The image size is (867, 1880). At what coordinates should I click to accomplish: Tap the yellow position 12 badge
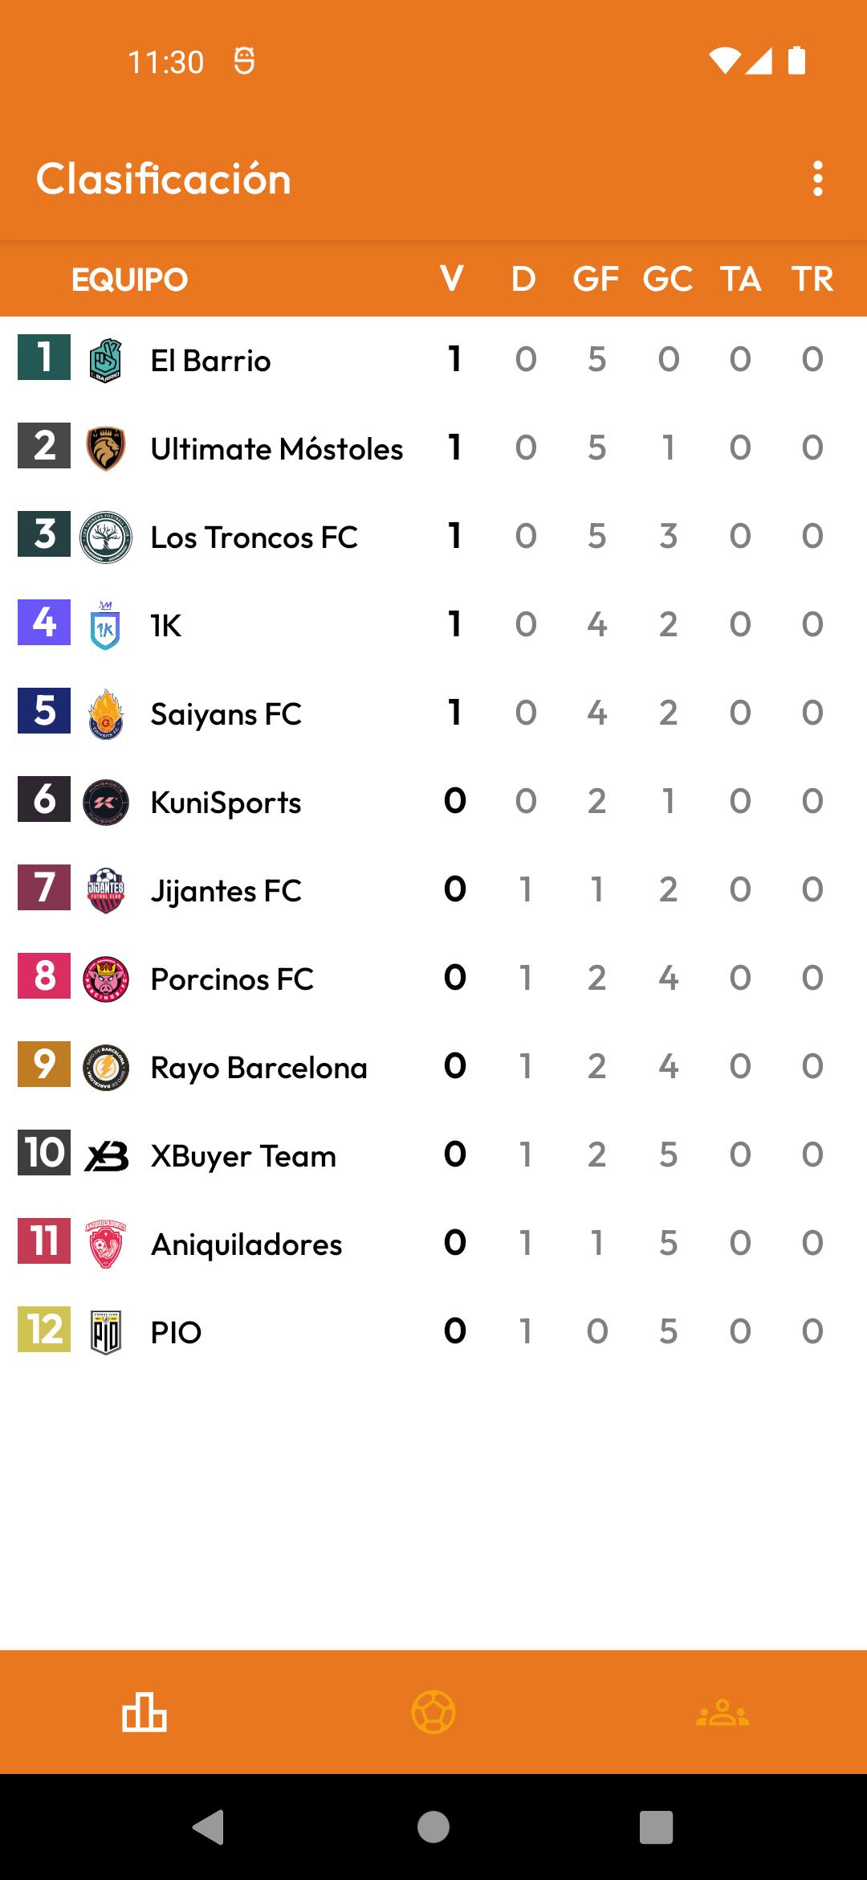pyautogui.click(x=44, y=1329)
